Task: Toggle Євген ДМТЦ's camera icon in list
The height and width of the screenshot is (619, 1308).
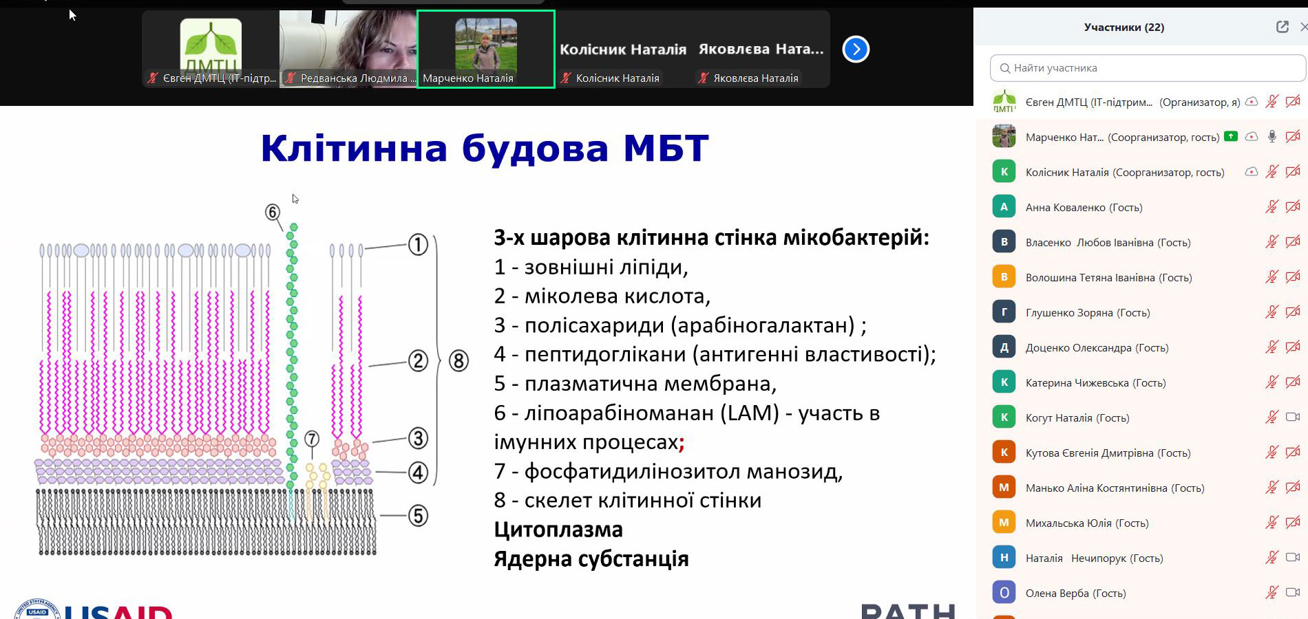Action: (x=1293, y=102)
